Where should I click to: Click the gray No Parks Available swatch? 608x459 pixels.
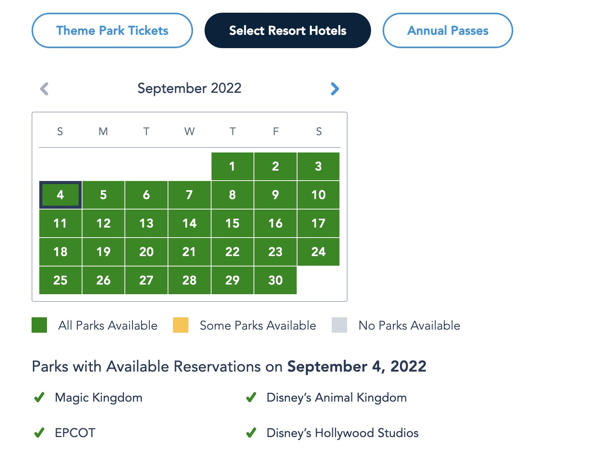point(339,325)
